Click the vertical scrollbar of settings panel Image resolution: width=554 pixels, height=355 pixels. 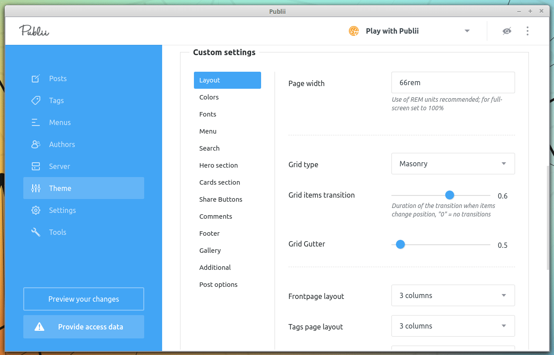coord(548,218)
